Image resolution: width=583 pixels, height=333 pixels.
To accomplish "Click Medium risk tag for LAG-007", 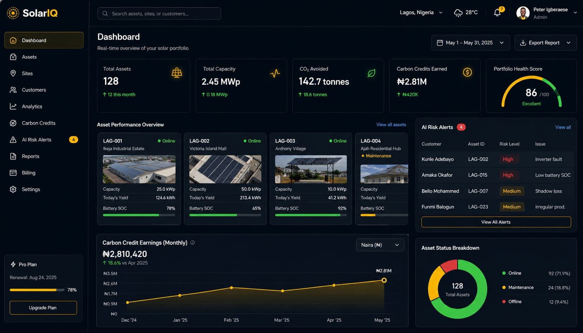I will [512, 191].
